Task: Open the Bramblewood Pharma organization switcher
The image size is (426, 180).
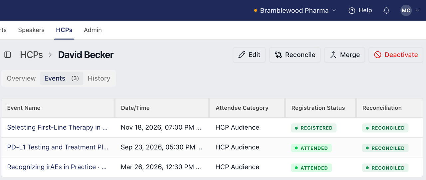Action: point(295,11)
